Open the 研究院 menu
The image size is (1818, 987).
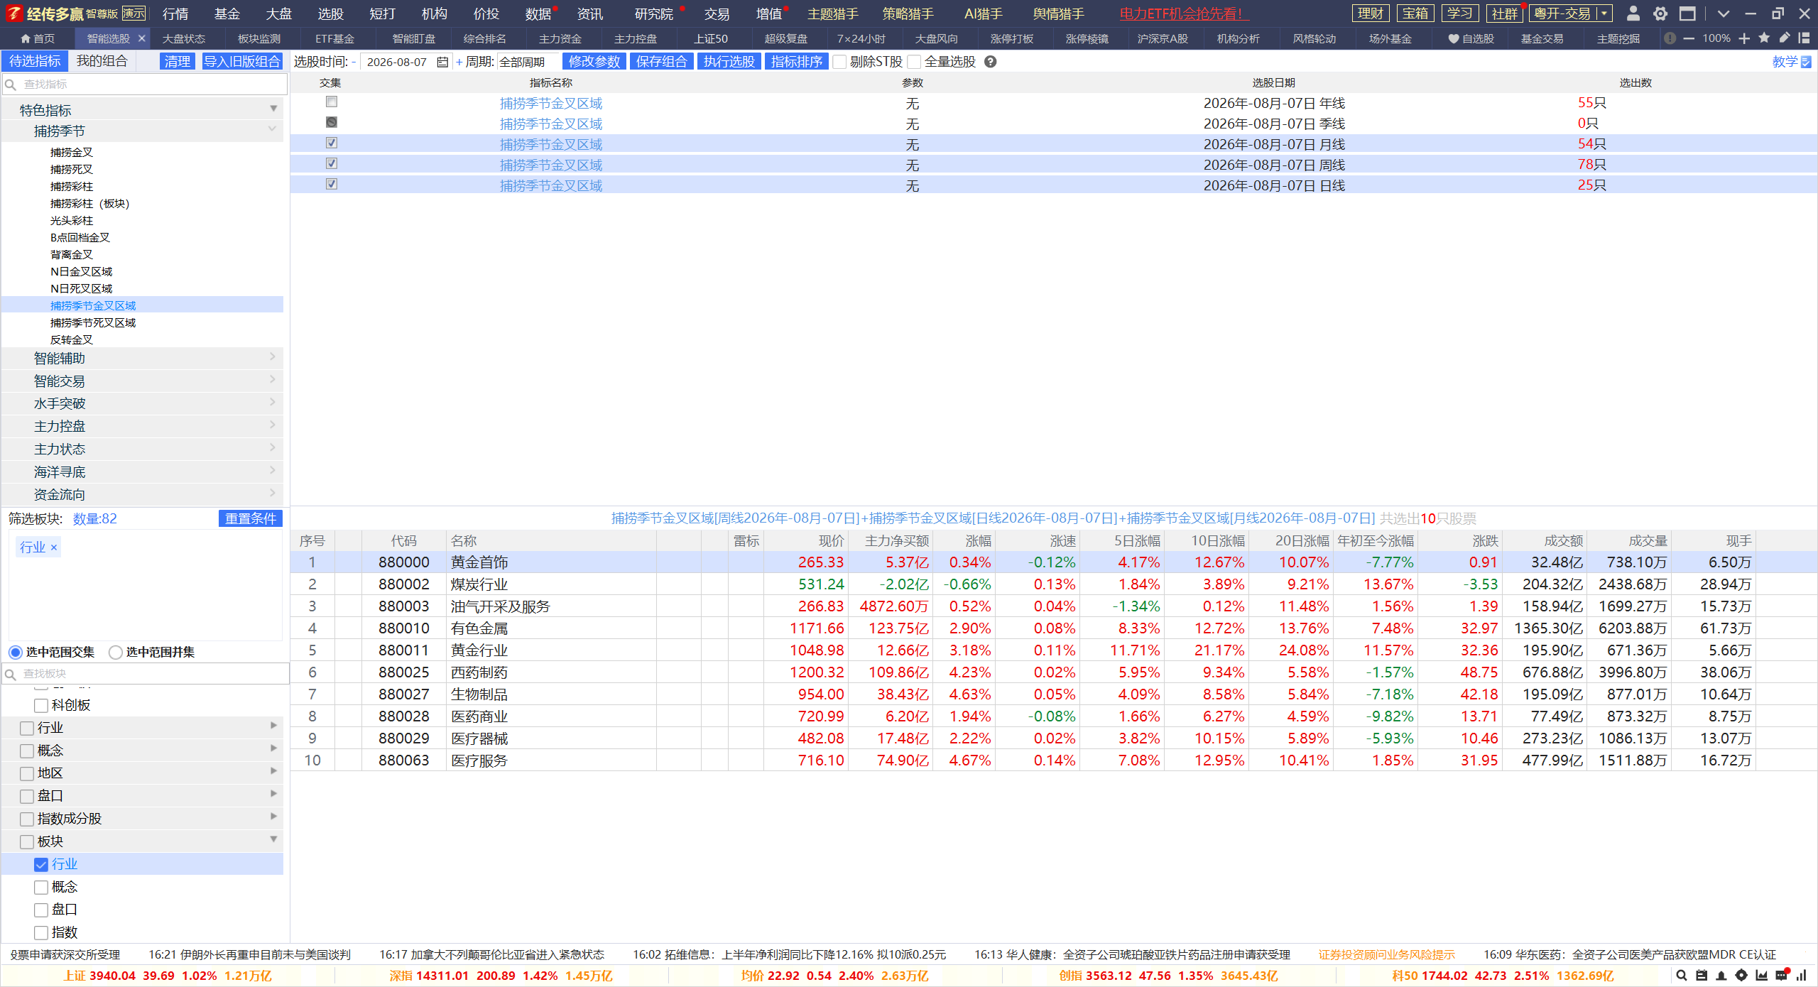click(653, 14)
